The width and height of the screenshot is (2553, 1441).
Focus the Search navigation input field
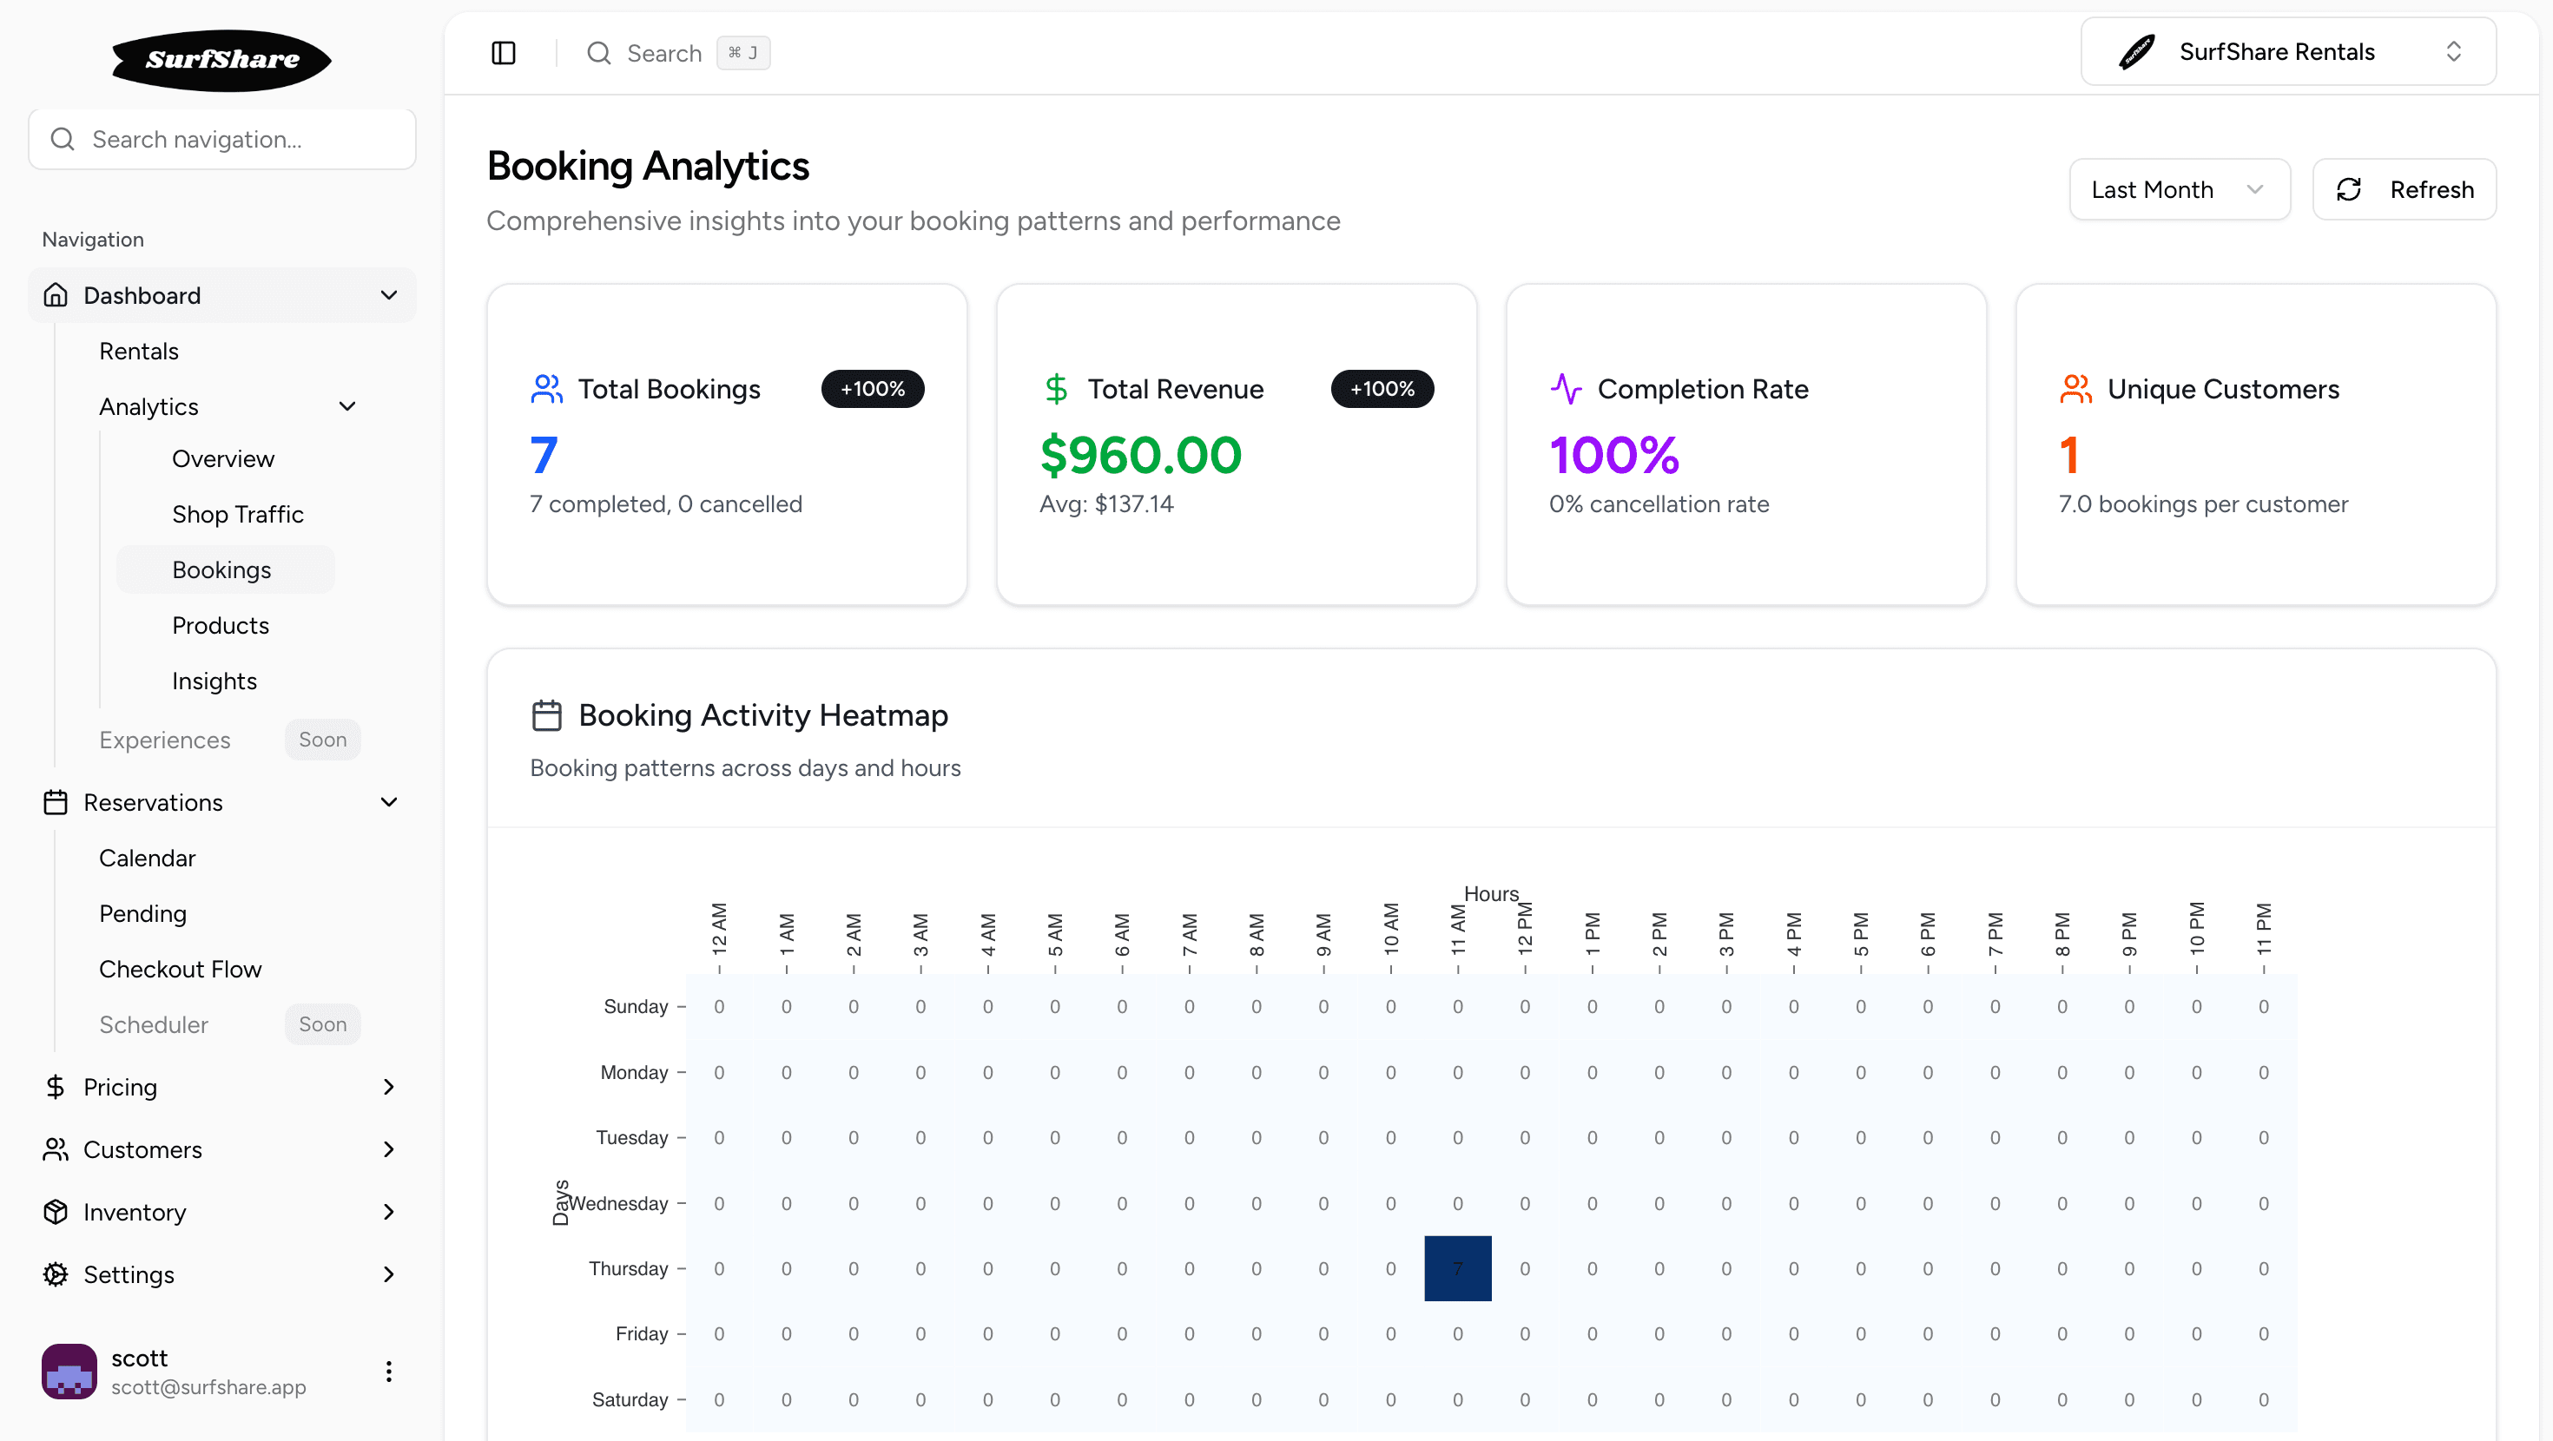(222, 140)
